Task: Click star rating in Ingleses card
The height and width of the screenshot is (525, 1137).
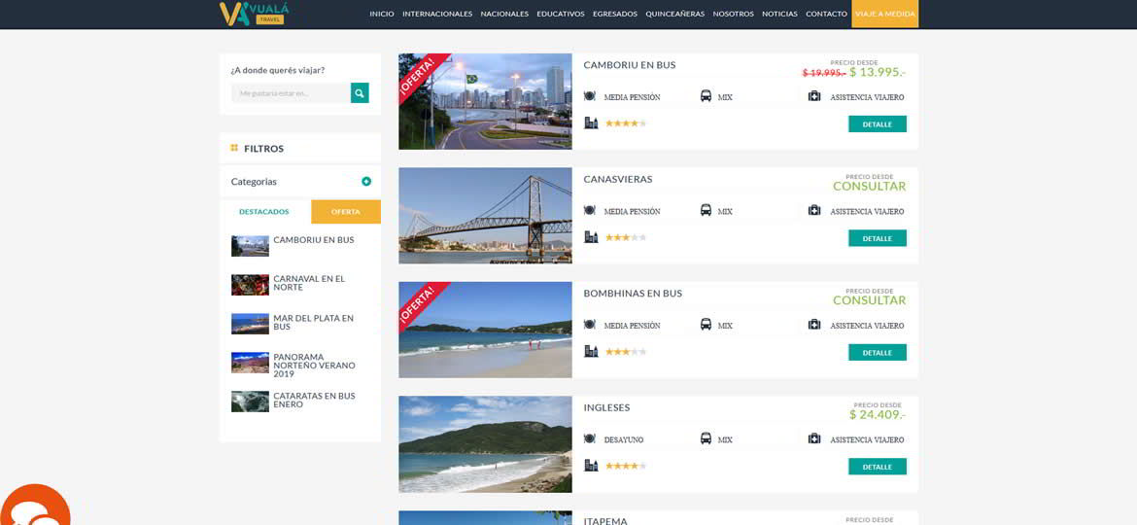Action: 626,466
